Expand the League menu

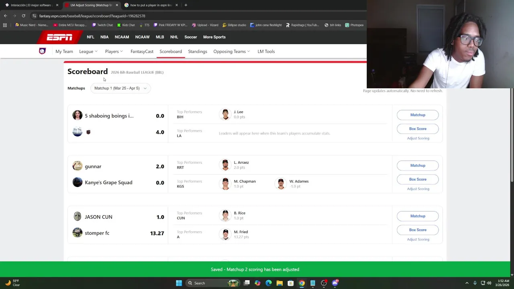point(88,51)
